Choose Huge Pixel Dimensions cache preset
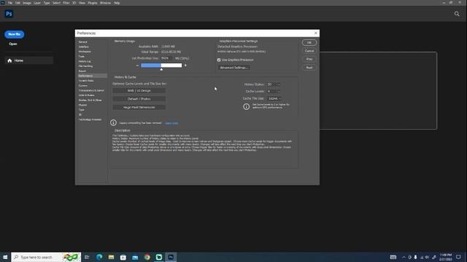The height and width of the screenshot is (262, 467). click(x=139, y=107)
